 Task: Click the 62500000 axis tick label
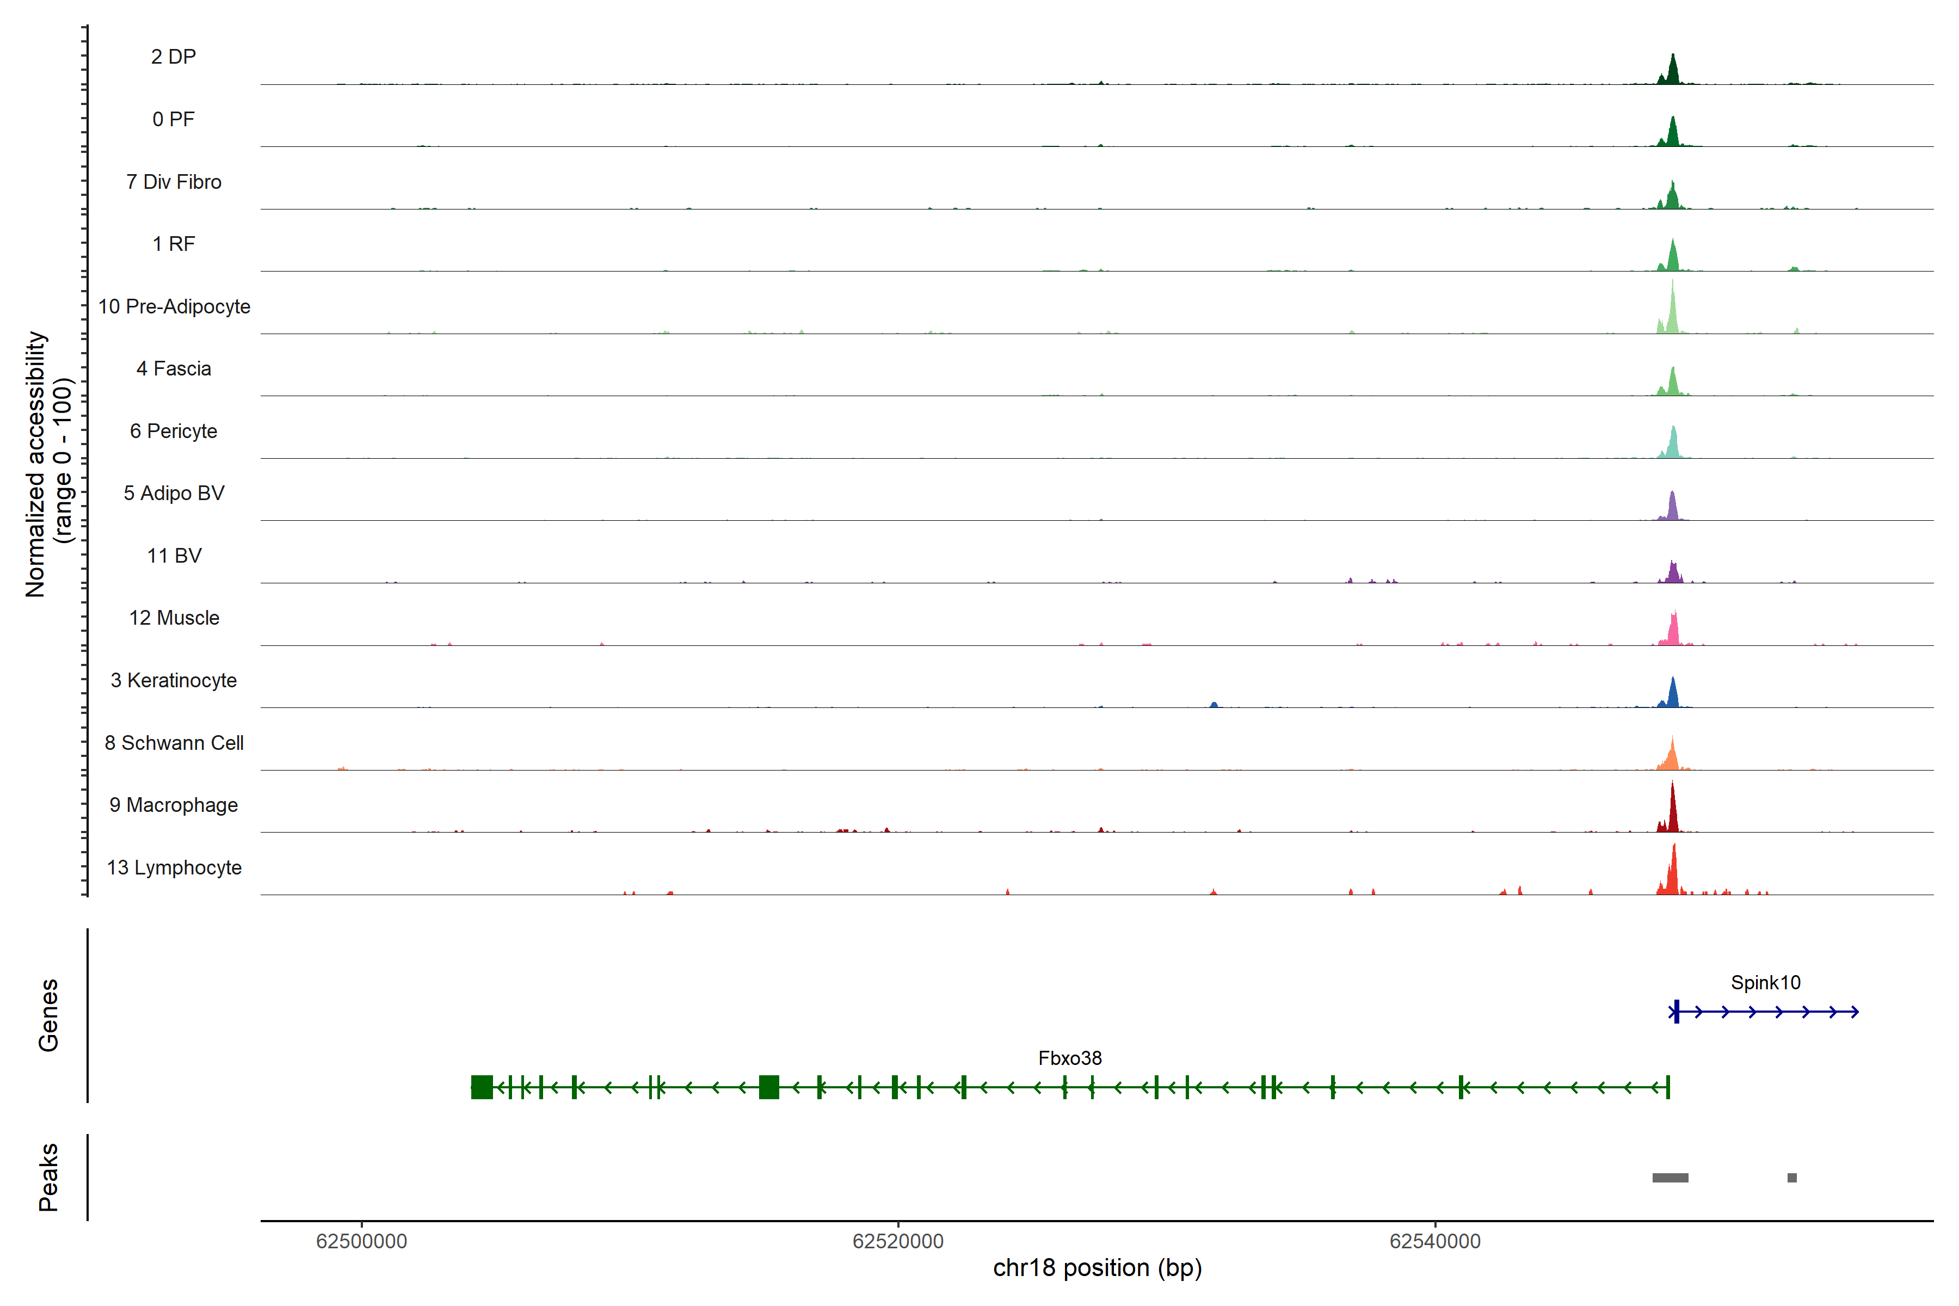361,1241
